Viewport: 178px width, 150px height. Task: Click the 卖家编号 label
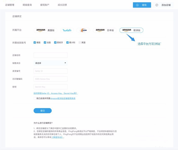click(x=16, y=71)
